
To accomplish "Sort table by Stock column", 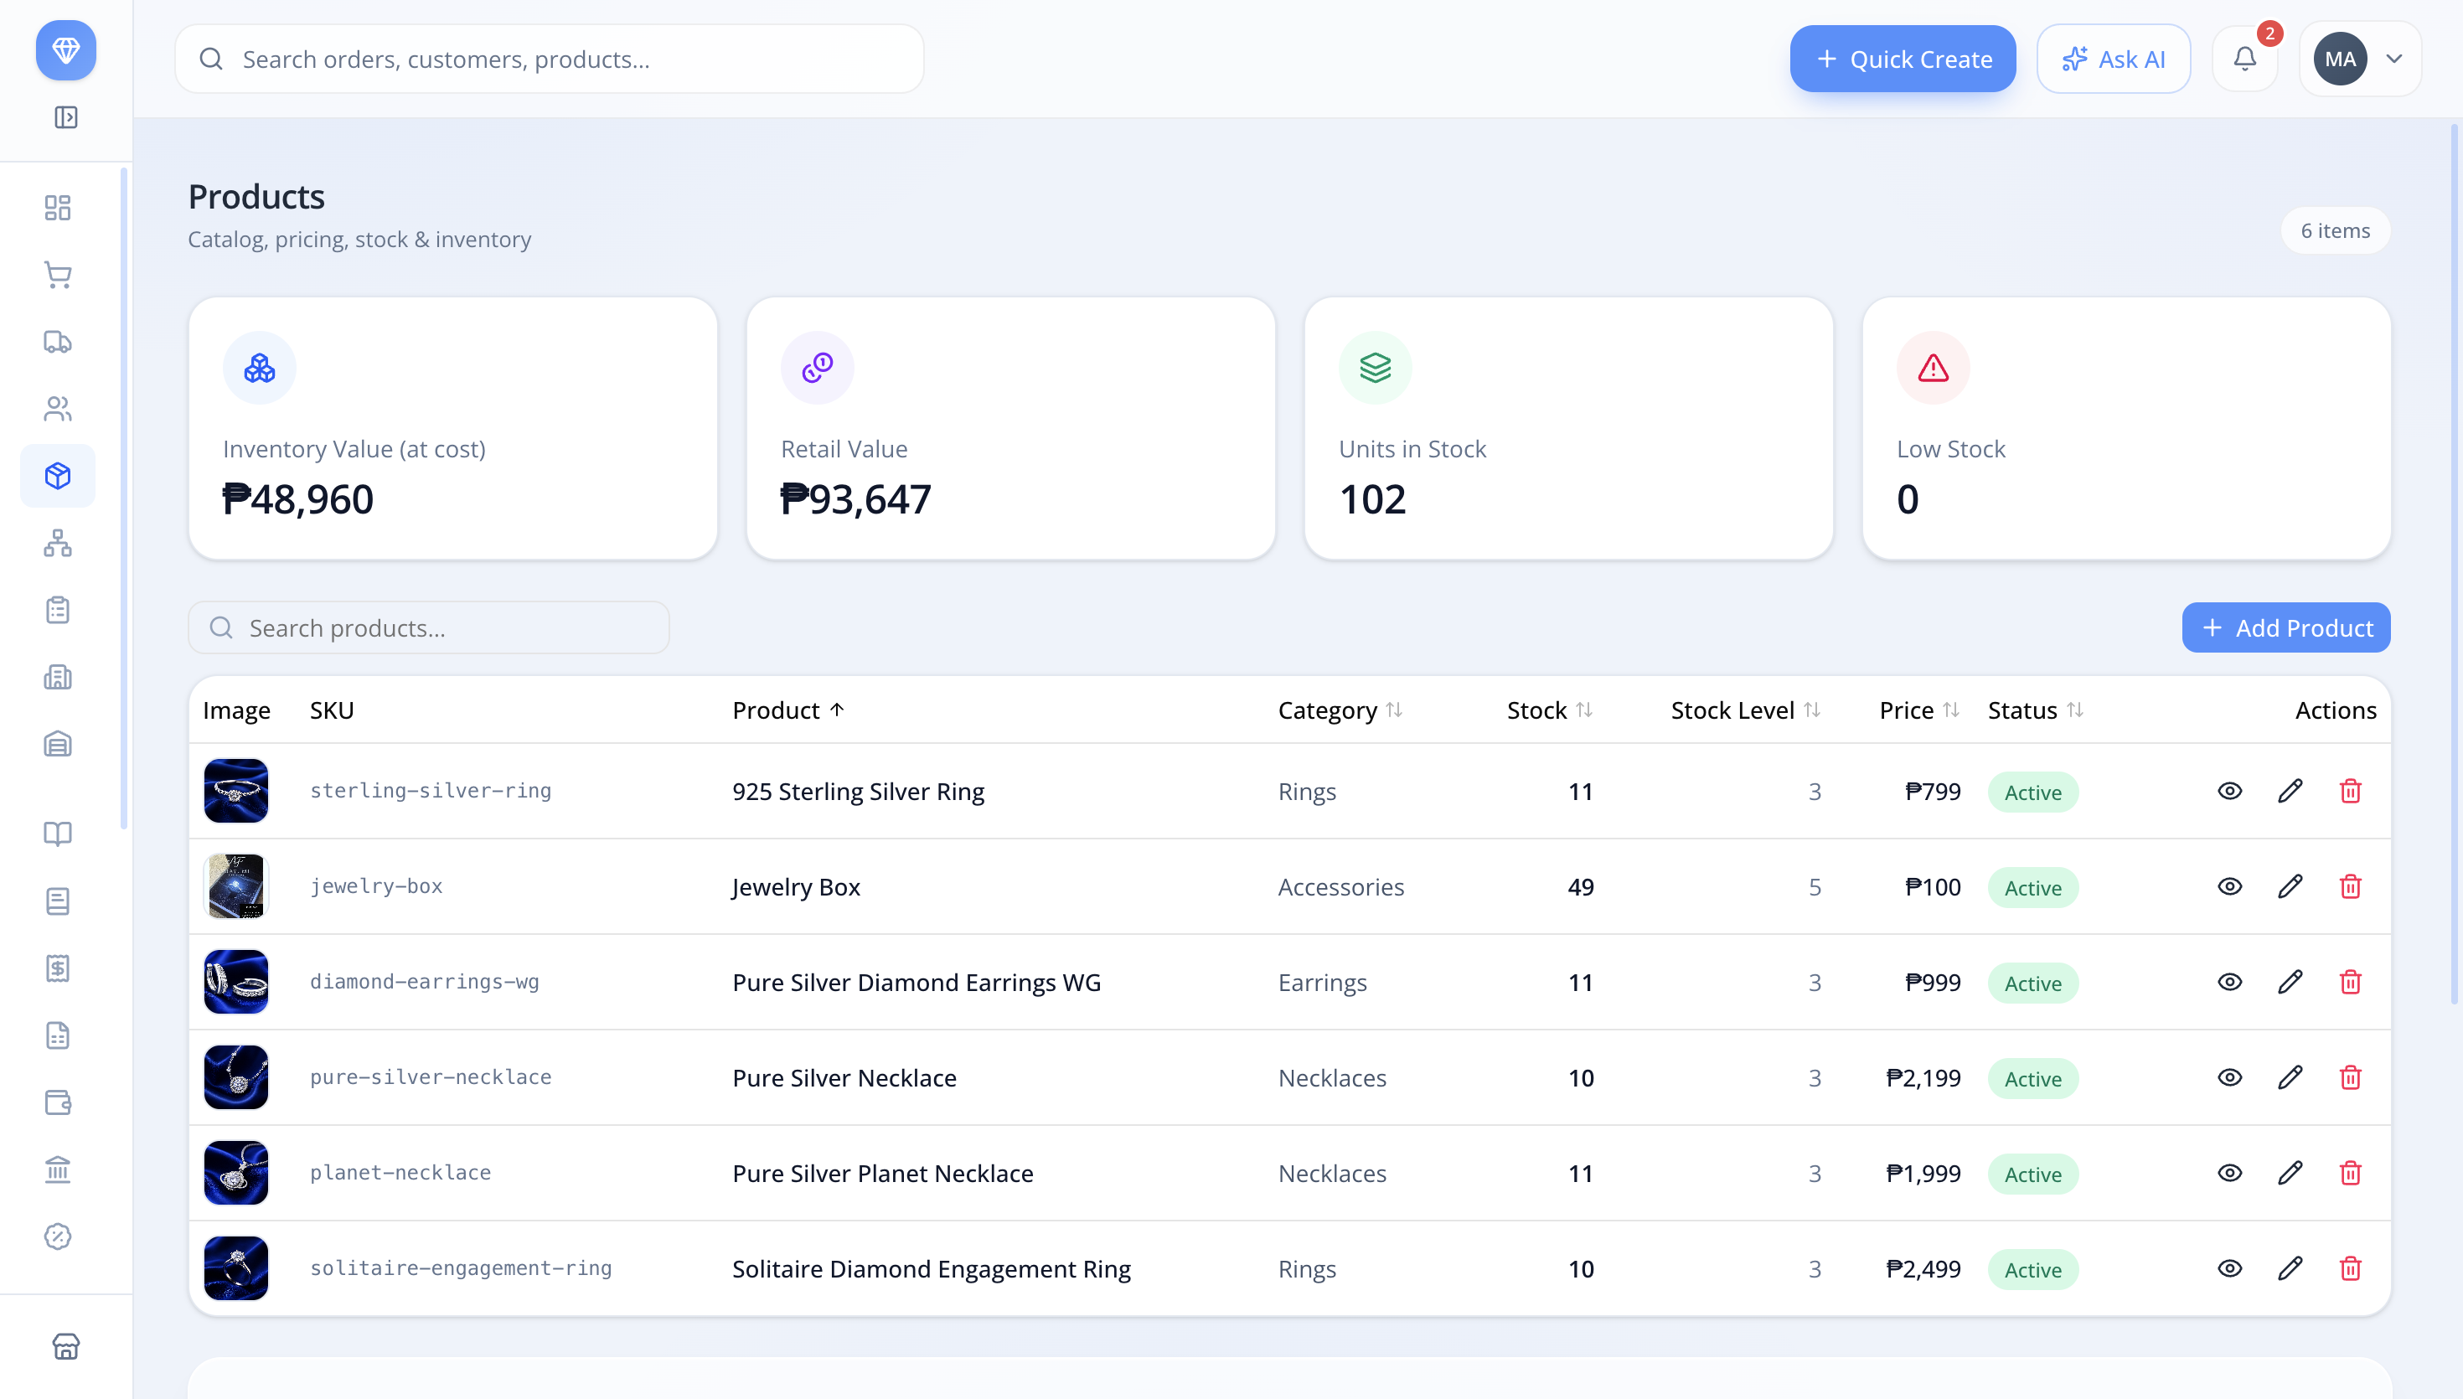I will point(1550,710).
